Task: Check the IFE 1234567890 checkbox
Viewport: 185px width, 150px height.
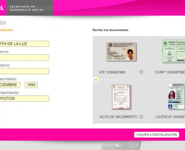Action: 141,72
